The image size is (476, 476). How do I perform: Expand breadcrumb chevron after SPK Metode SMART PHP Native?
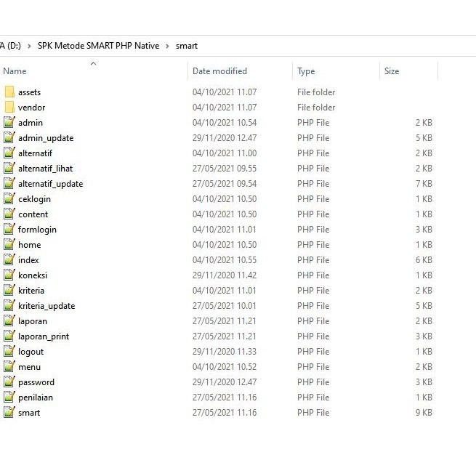point(167,46)
